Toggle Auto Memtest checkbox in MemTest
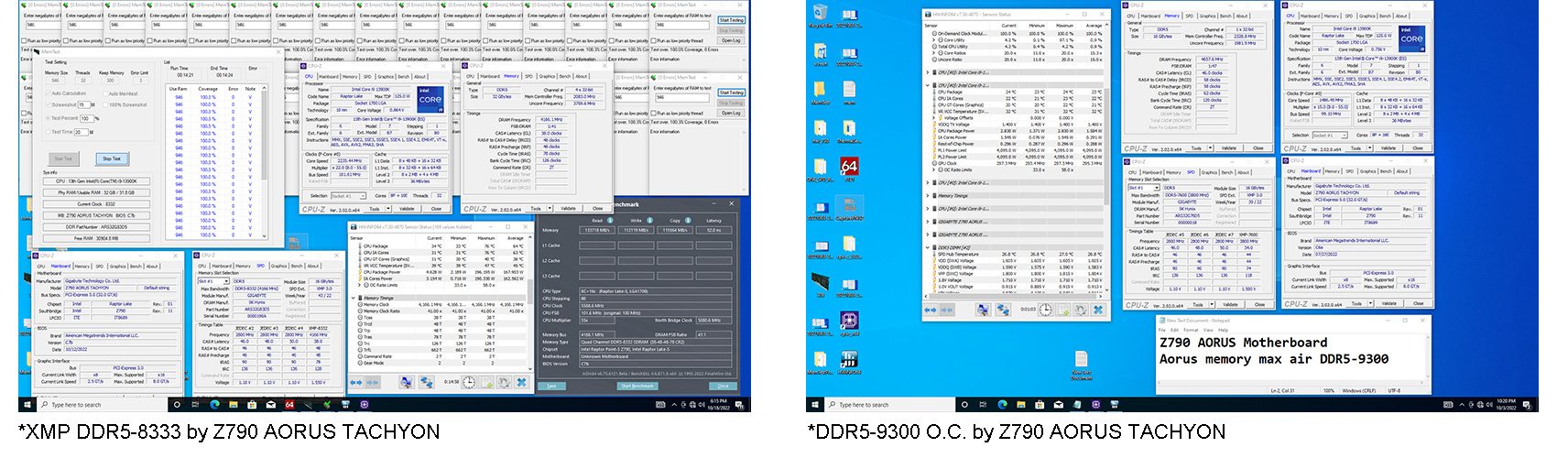 (106, 93)
